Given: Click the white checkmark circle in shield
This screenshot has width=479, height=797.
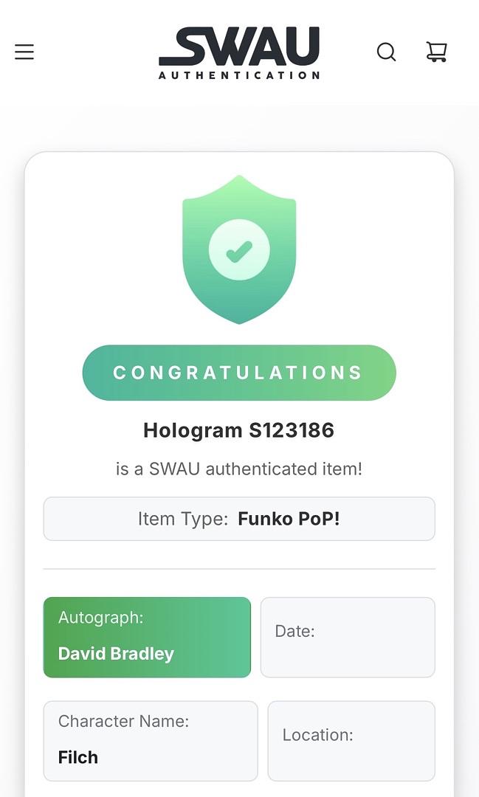Looking at the screenshot, I should click(x=239, y=249).
